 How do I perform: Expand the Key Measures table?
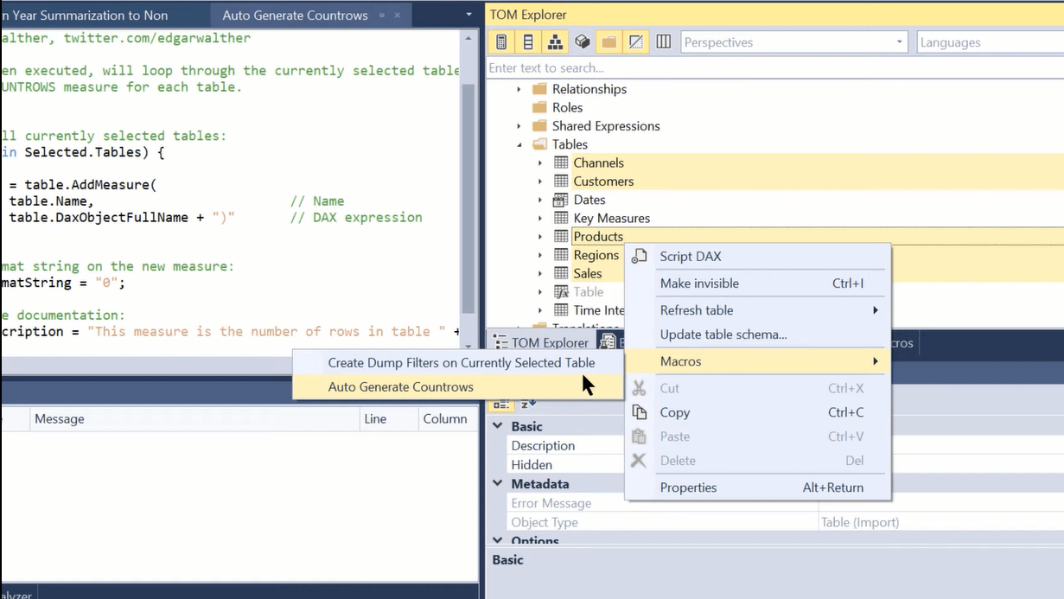click(540, 219)
